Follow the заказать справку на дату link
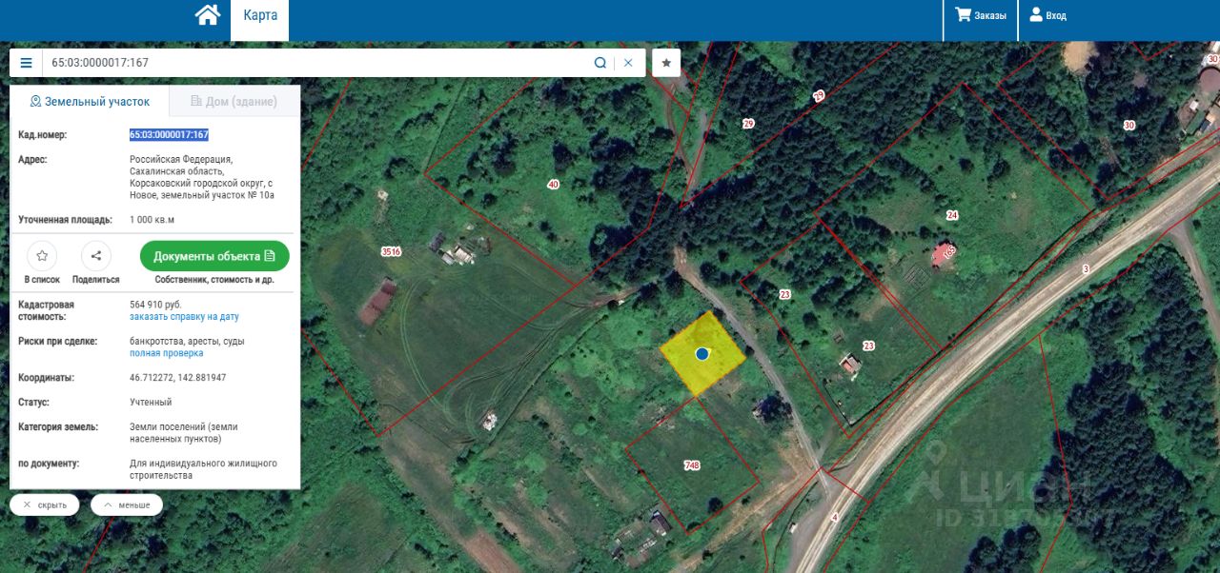This screenshot has height=573, width=1220. pyautogui.click(x=184, y=316)
